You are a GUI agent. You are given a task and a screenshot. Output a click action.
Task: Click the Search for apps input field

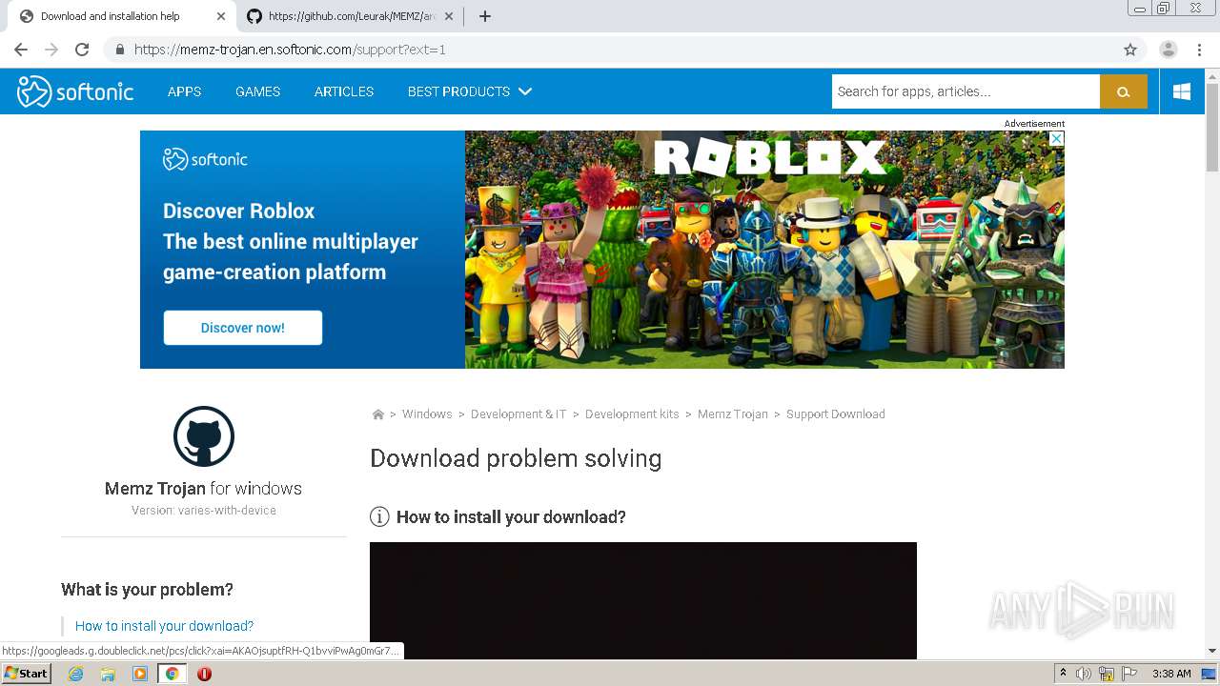[966, 91]
